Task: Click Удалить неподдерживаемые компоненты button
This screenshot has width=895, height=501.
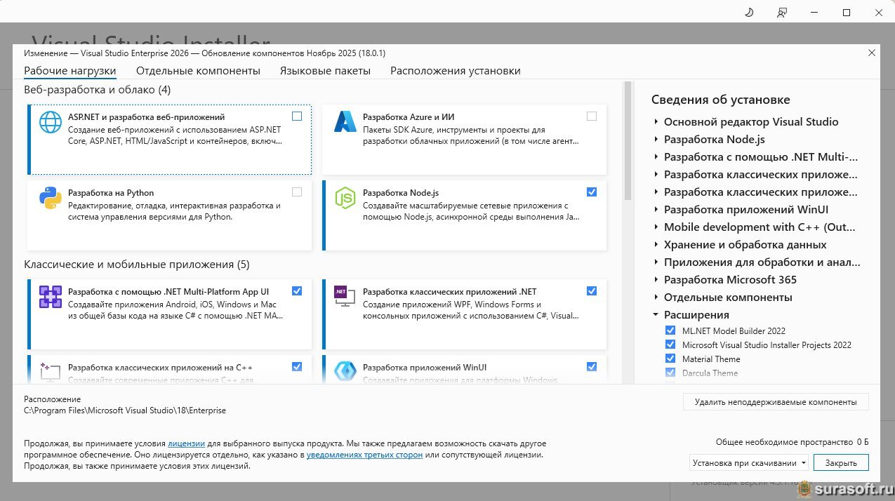Action: coord(776,402)
